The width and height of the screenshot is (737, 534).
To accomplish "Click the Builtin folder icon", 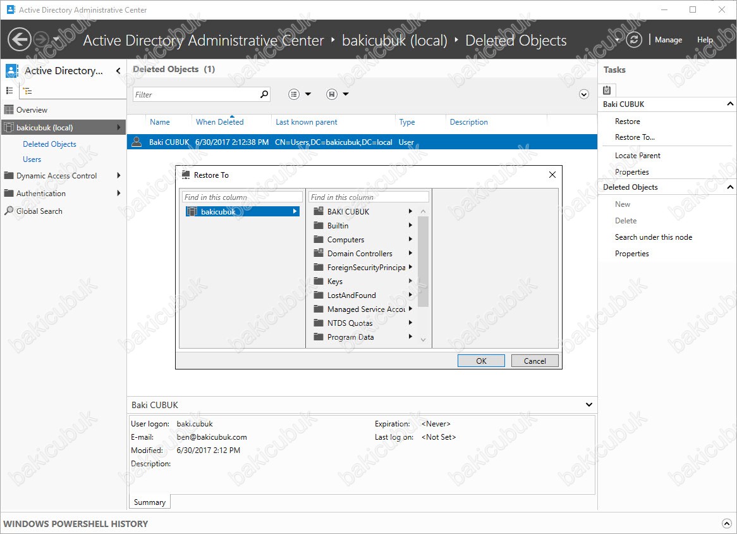I will point(319,225).
